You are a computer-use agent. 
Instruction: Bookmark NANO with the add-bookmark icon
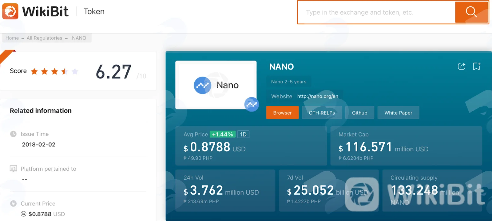pos(477,66)
